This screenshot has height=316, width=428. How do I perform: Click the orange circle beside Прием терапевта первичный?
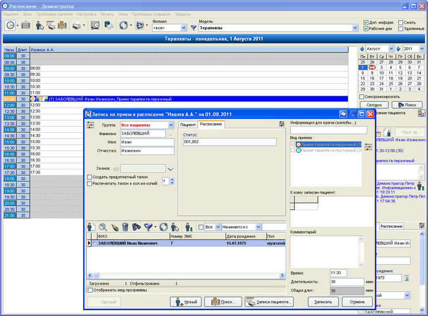pos(298,145)
